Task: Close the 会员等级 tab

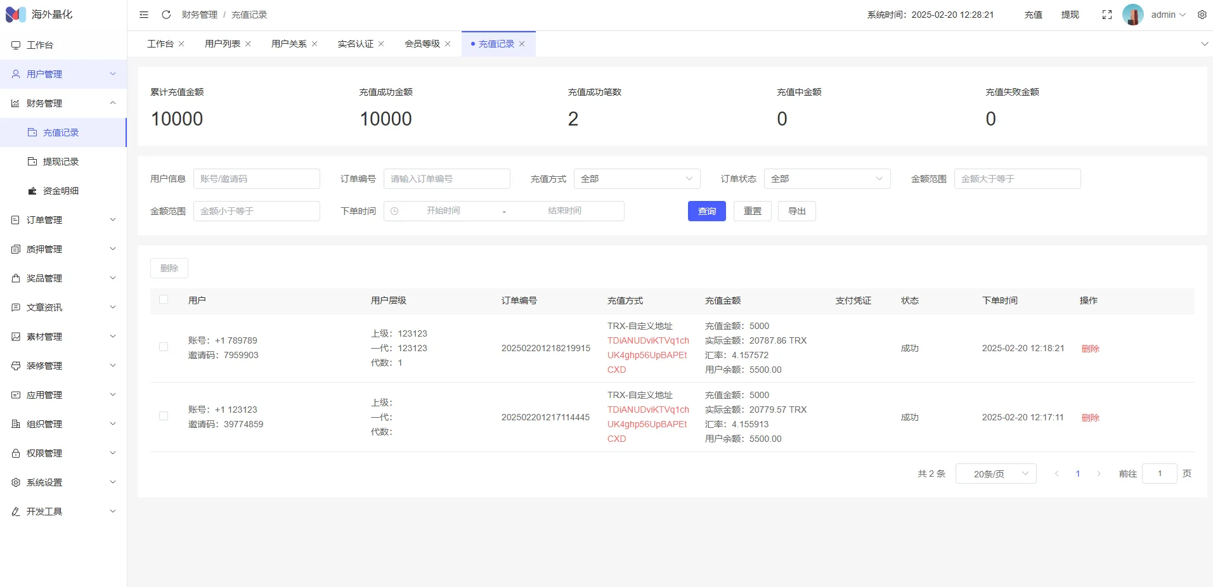Action: [x=448, y=44]
